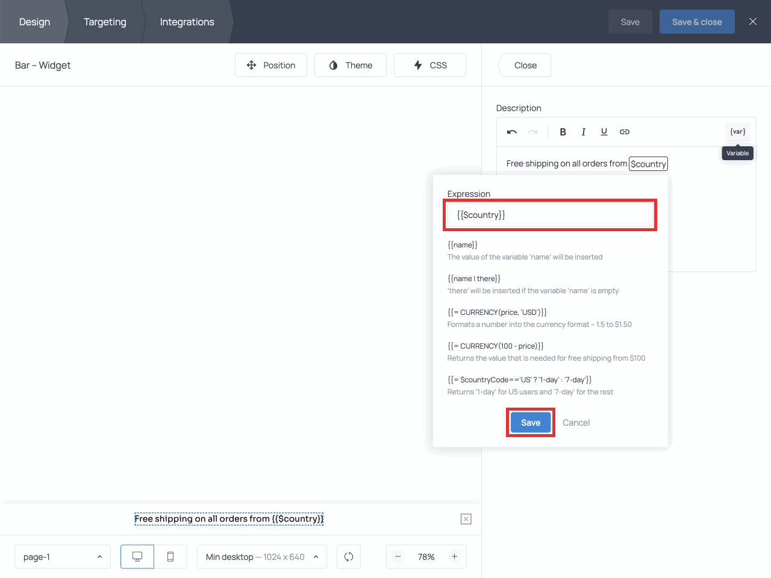Click the rotate orientation icon
The width and height of the screenshot is (771, 578).
point(349,557)
